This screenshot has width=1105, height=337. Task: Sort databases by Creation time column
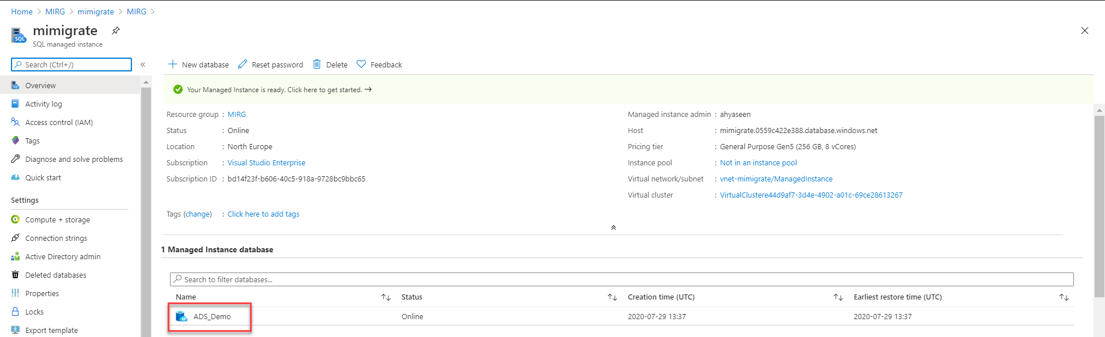pyautogui.click(x=838, y=297)
